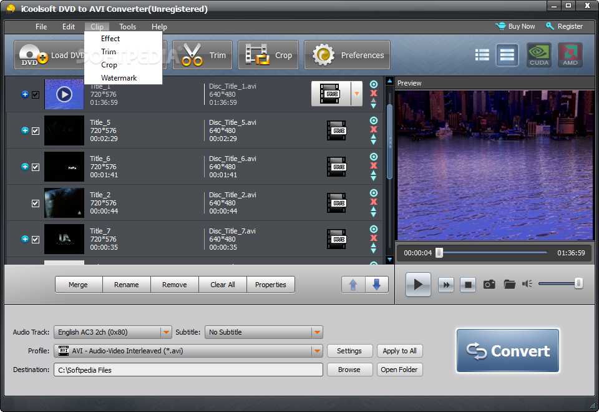Image resolution: width=599 pixels, height=412 pixels.
Task: Click the Destination path field
Action: pos(188,370)
